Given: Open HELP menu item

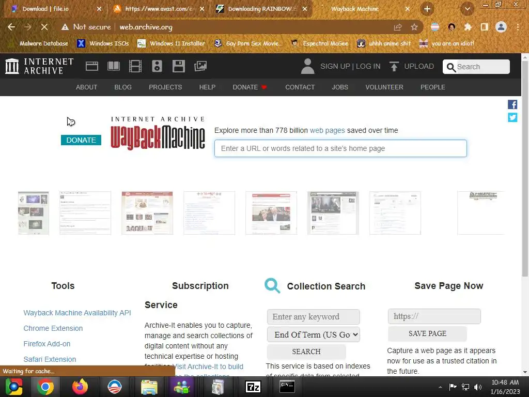Looking at the screenshot, I should 207,87.
